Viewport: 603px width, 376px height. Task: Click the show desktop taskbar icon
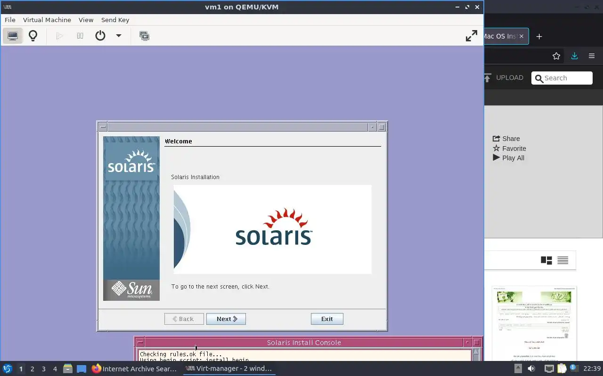click(81, 369)
